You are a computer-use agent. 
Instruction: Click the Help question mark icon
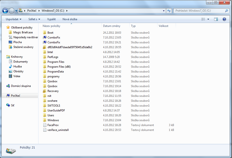pos(224,19)
